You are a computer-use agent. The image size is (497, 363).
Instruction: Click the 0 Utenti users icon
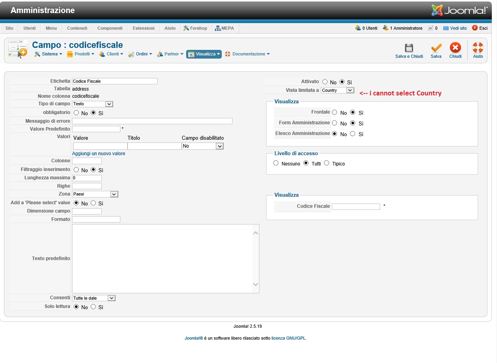coord(358,28)
